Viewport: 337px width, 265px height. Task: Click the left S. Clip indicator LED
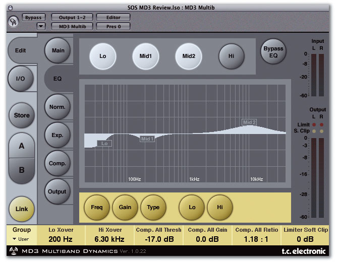(x=314, y=131)
